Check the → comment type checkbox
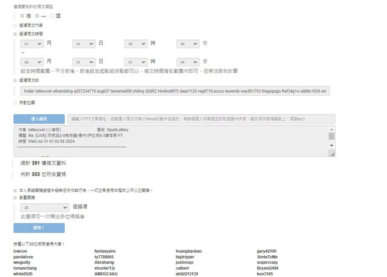 pos(37,15)
